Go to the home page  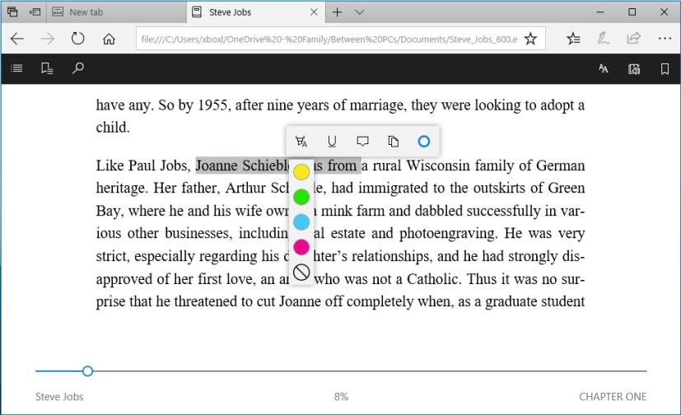click(x=109, y=39)
